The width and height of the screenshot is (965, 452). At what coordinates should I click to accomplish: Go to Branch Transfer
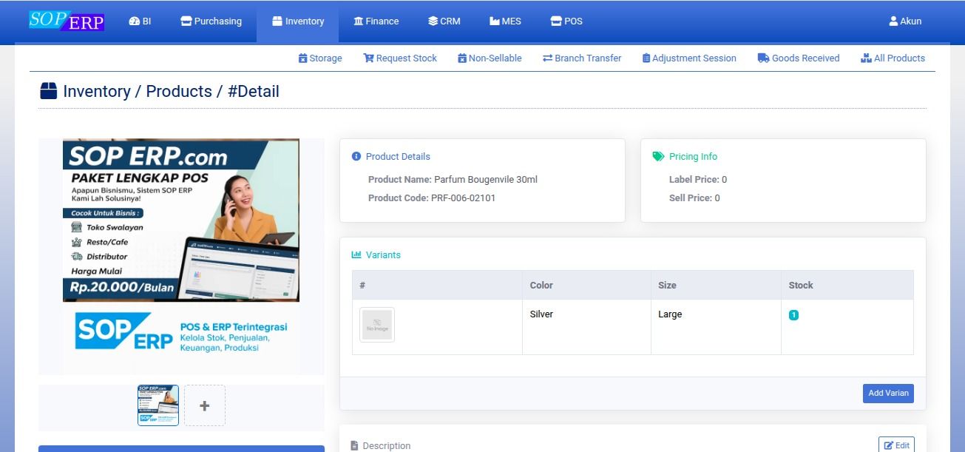(x=582, y=58)
